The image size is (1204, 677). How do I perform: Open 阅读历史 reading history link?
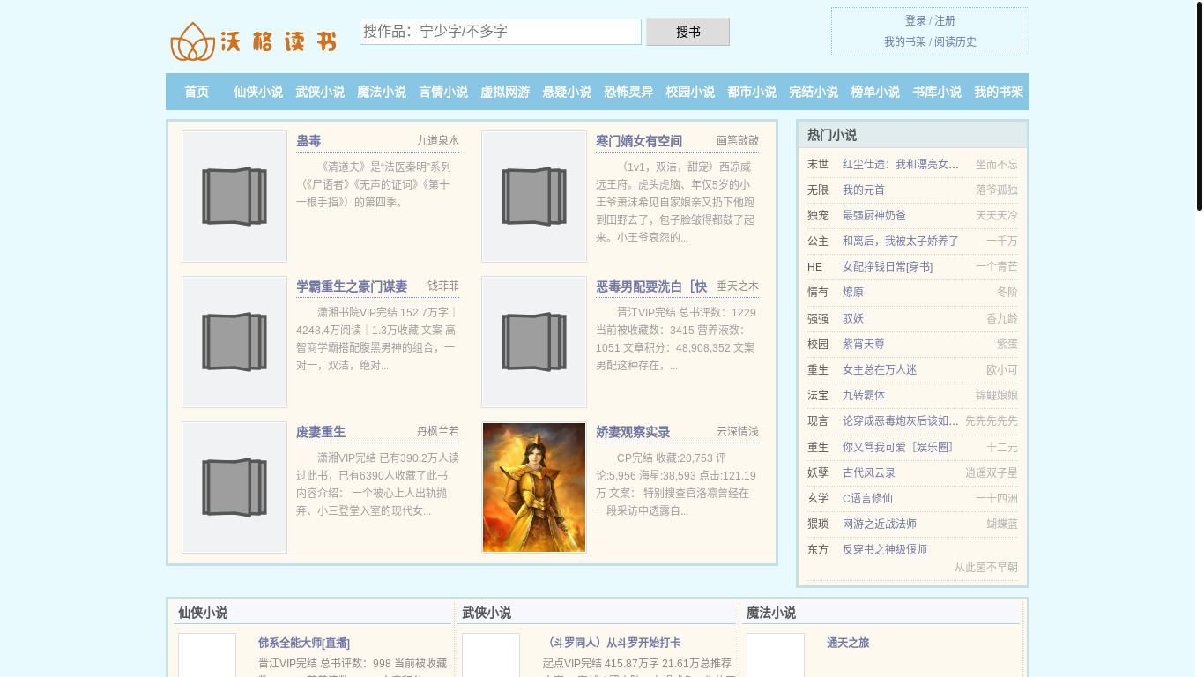tap(955, 41)
